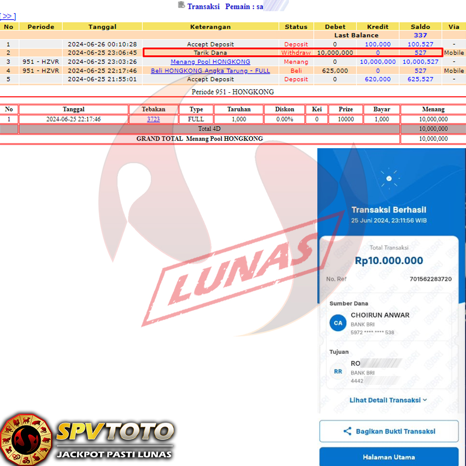The image size is (466, 466).
Task: Click the CA avatar for Choirun Anwar
Action: pos(338,323)
